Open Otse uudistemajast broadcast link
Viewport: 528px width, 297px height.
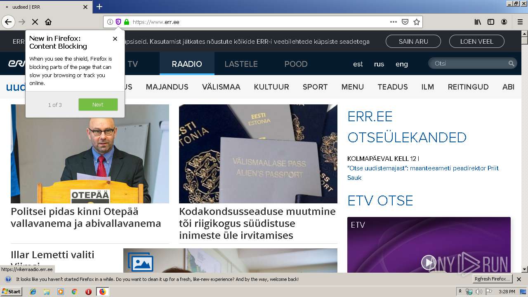423,173
